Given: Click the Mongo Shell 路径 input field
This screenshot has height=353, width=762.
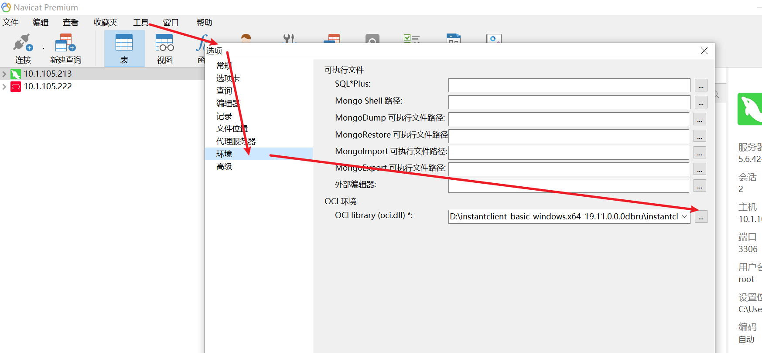Looking at the screenshot, I should coord(569,102).
